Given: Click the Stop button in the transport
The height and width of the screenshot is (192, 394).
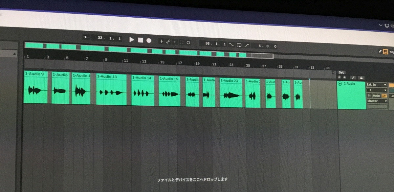Looking at the screenshot, I should click(140, 40).
